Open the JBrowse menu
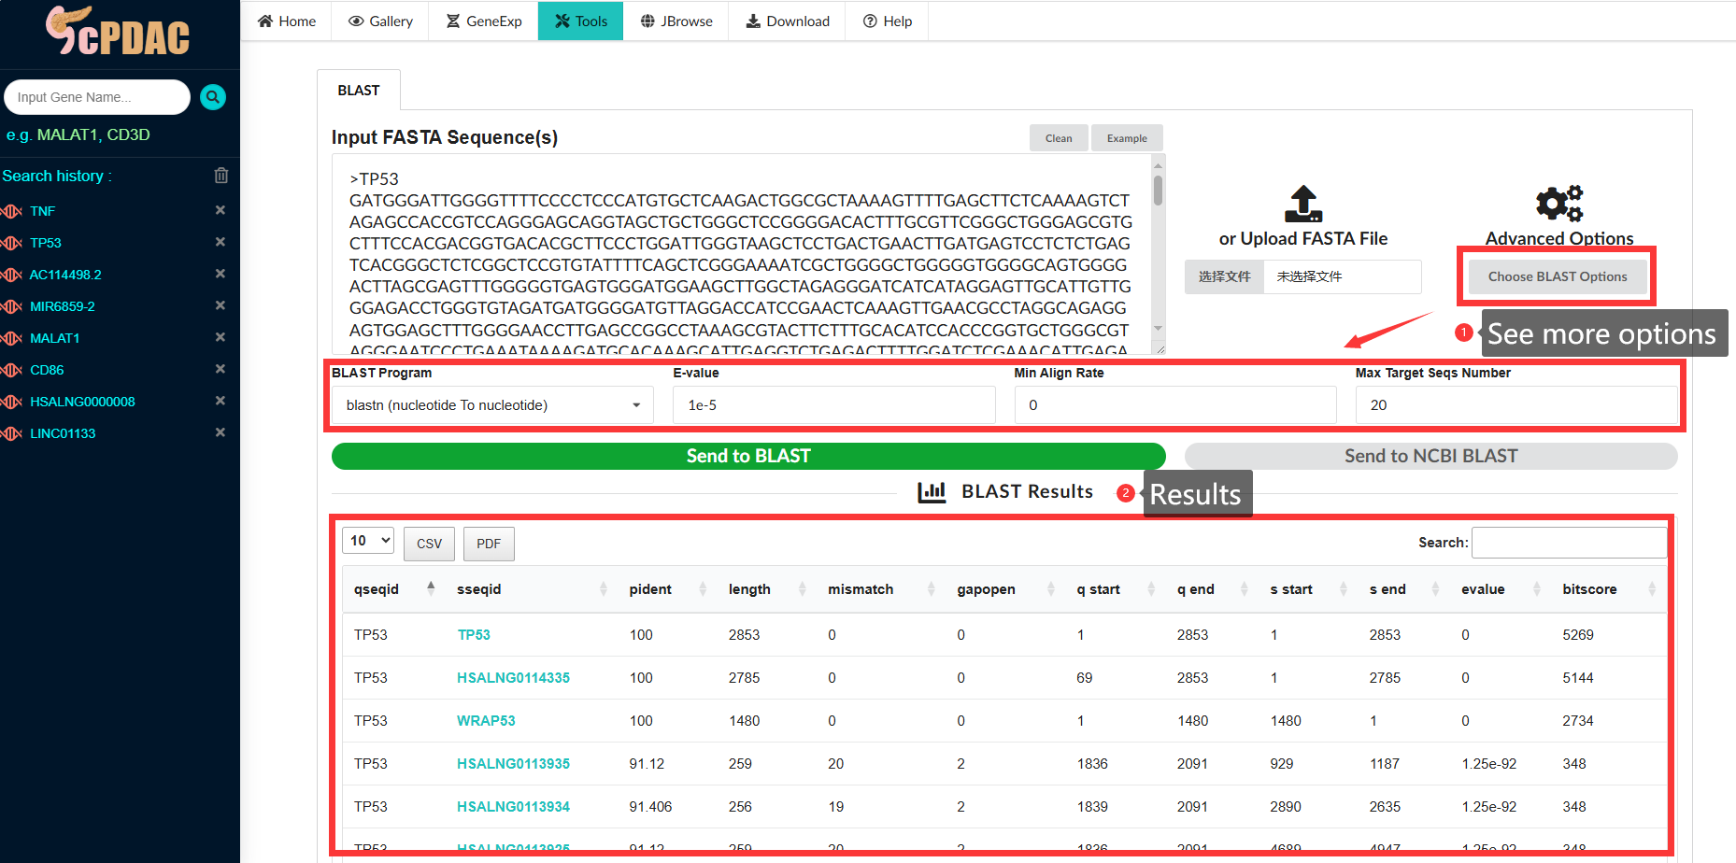1736x863 pixels. click(676, 21)
